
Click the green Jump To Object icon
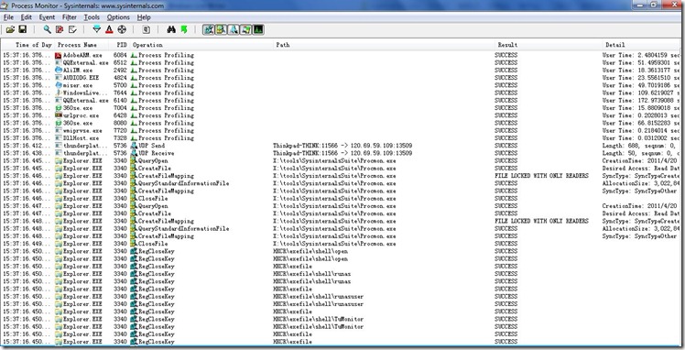pyautogui.click(x=184, y=29)
